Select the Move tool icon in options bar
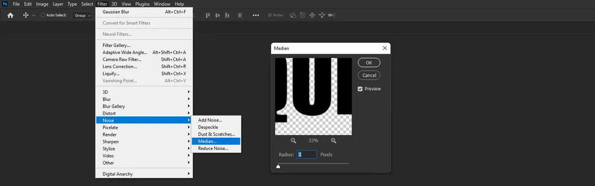This screenshot has width=595, height=186. click(x=26, y=15)
